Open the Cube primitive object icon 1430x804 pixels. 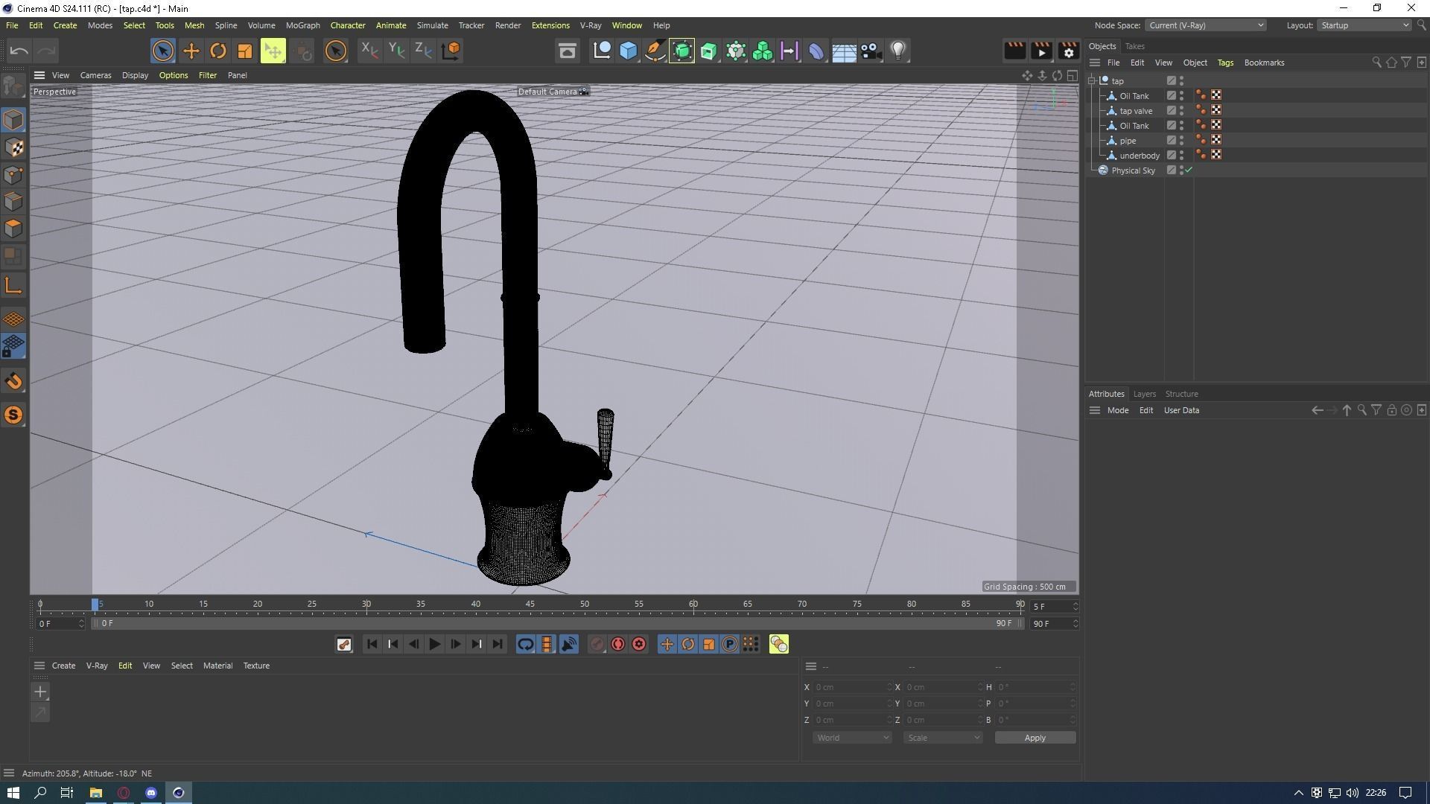point(629,51)
